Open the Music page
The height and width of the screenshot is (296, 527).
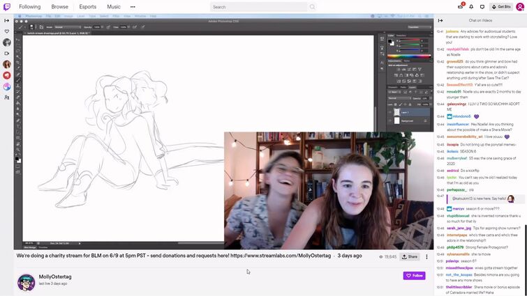[114, 7]
